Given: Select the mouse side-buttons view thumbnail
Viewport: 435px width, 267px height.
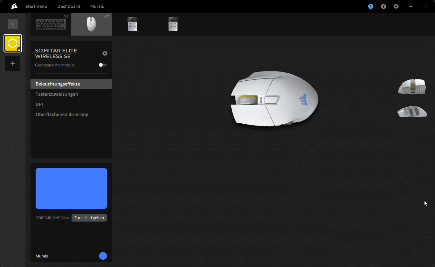Looking at the screenshot, I should click(412, 112).
